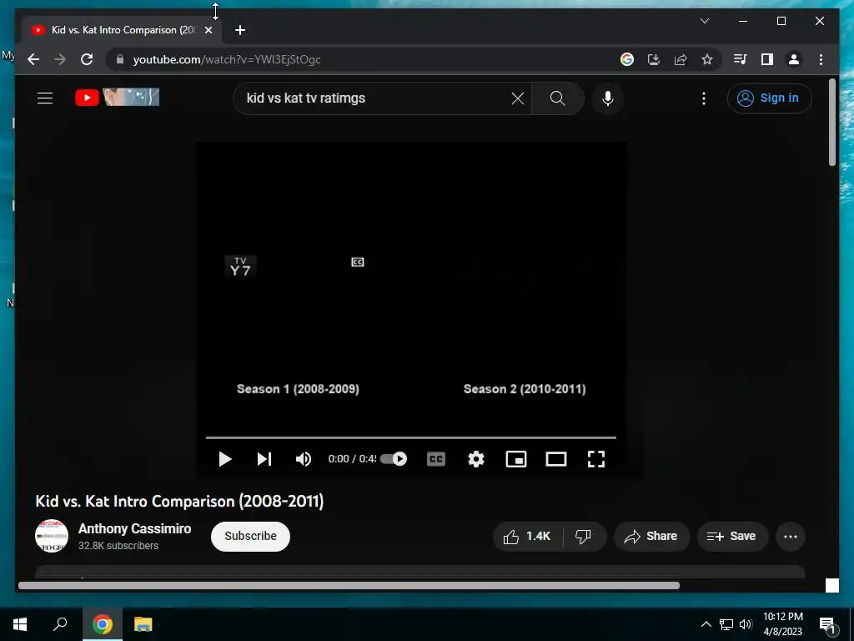Skip to next video

(264, 459)
